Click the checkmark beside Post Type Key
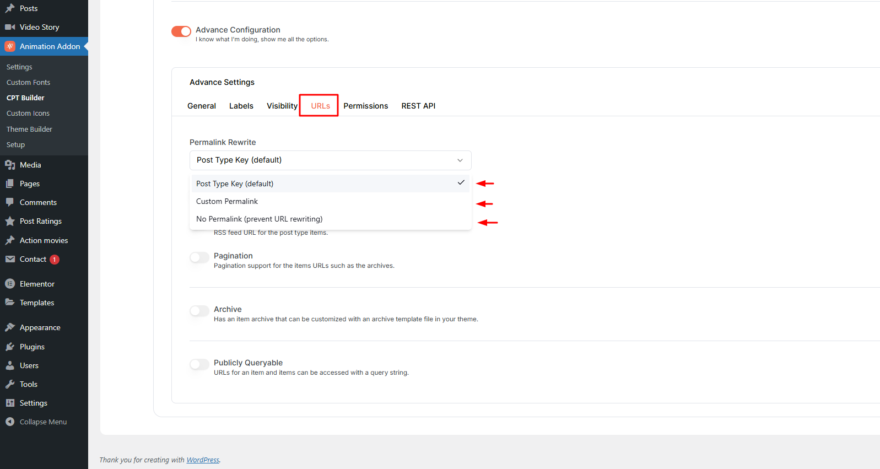Viewport: 880px width, 469px height. coord(461,182)
